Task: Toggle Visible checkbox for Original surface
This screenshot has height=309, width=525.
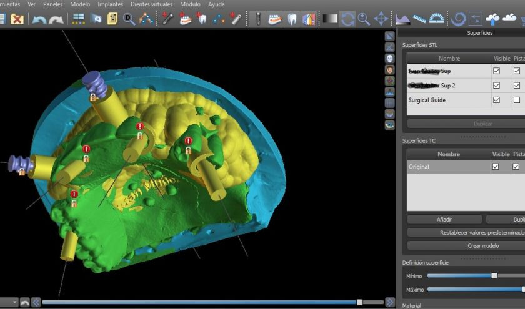Action: [496, 167]
